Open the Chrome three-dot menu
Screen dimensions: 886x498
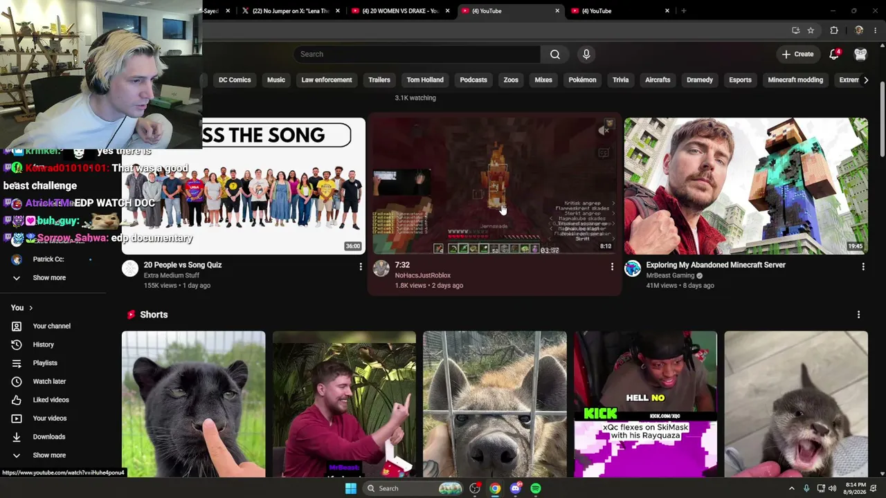tap(875, 30)
